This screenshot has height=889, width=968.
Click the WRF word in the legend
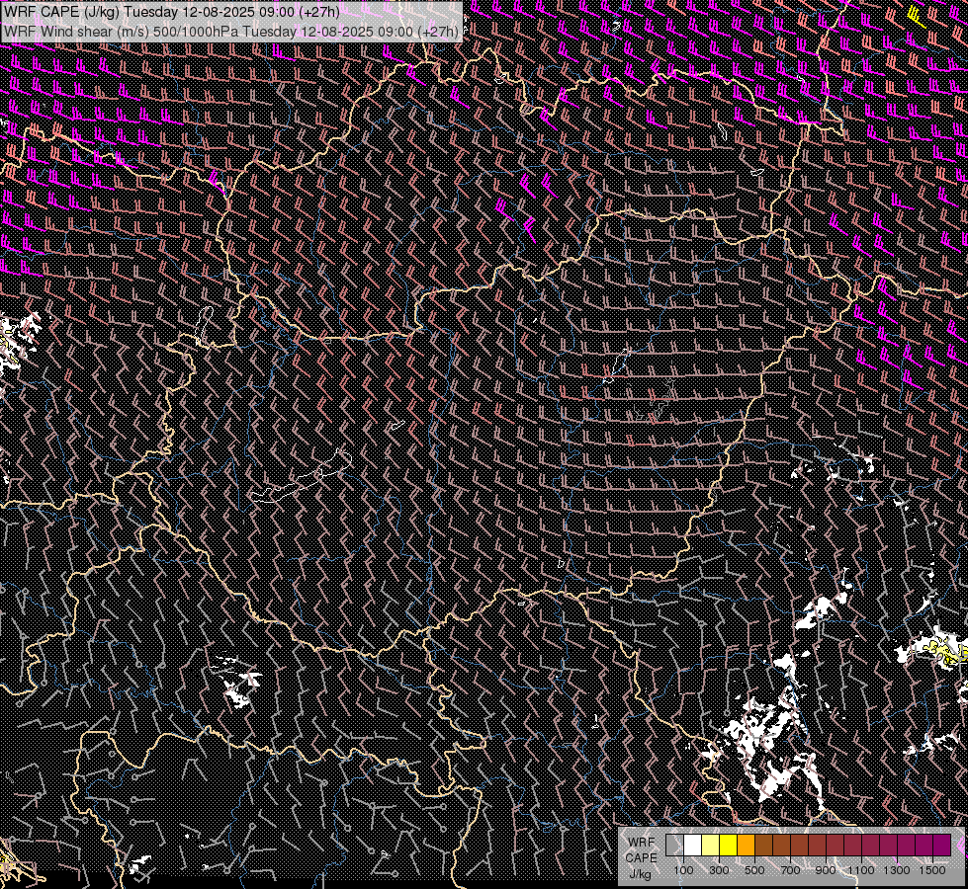[x=642, y=843]
